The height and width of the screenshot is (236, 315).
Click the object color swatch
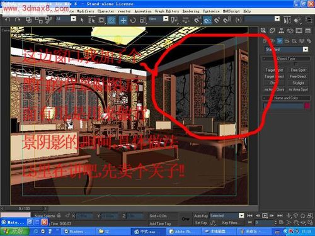point(307,106)
